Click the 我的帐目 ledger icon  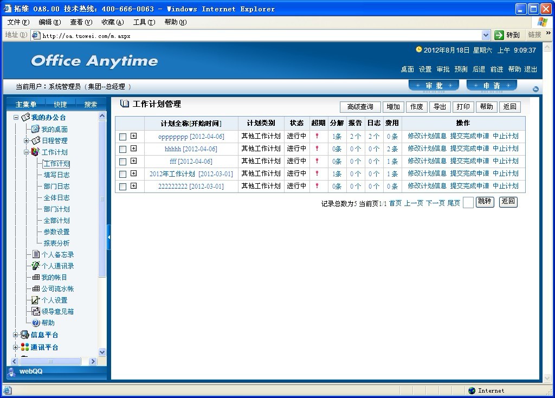pyautogui.click(x=36, y=277)
